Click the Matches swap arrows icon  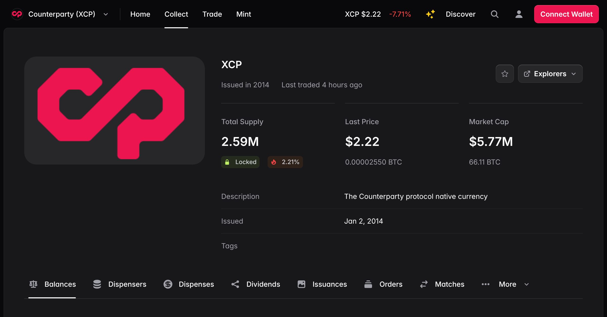point(424,284)
